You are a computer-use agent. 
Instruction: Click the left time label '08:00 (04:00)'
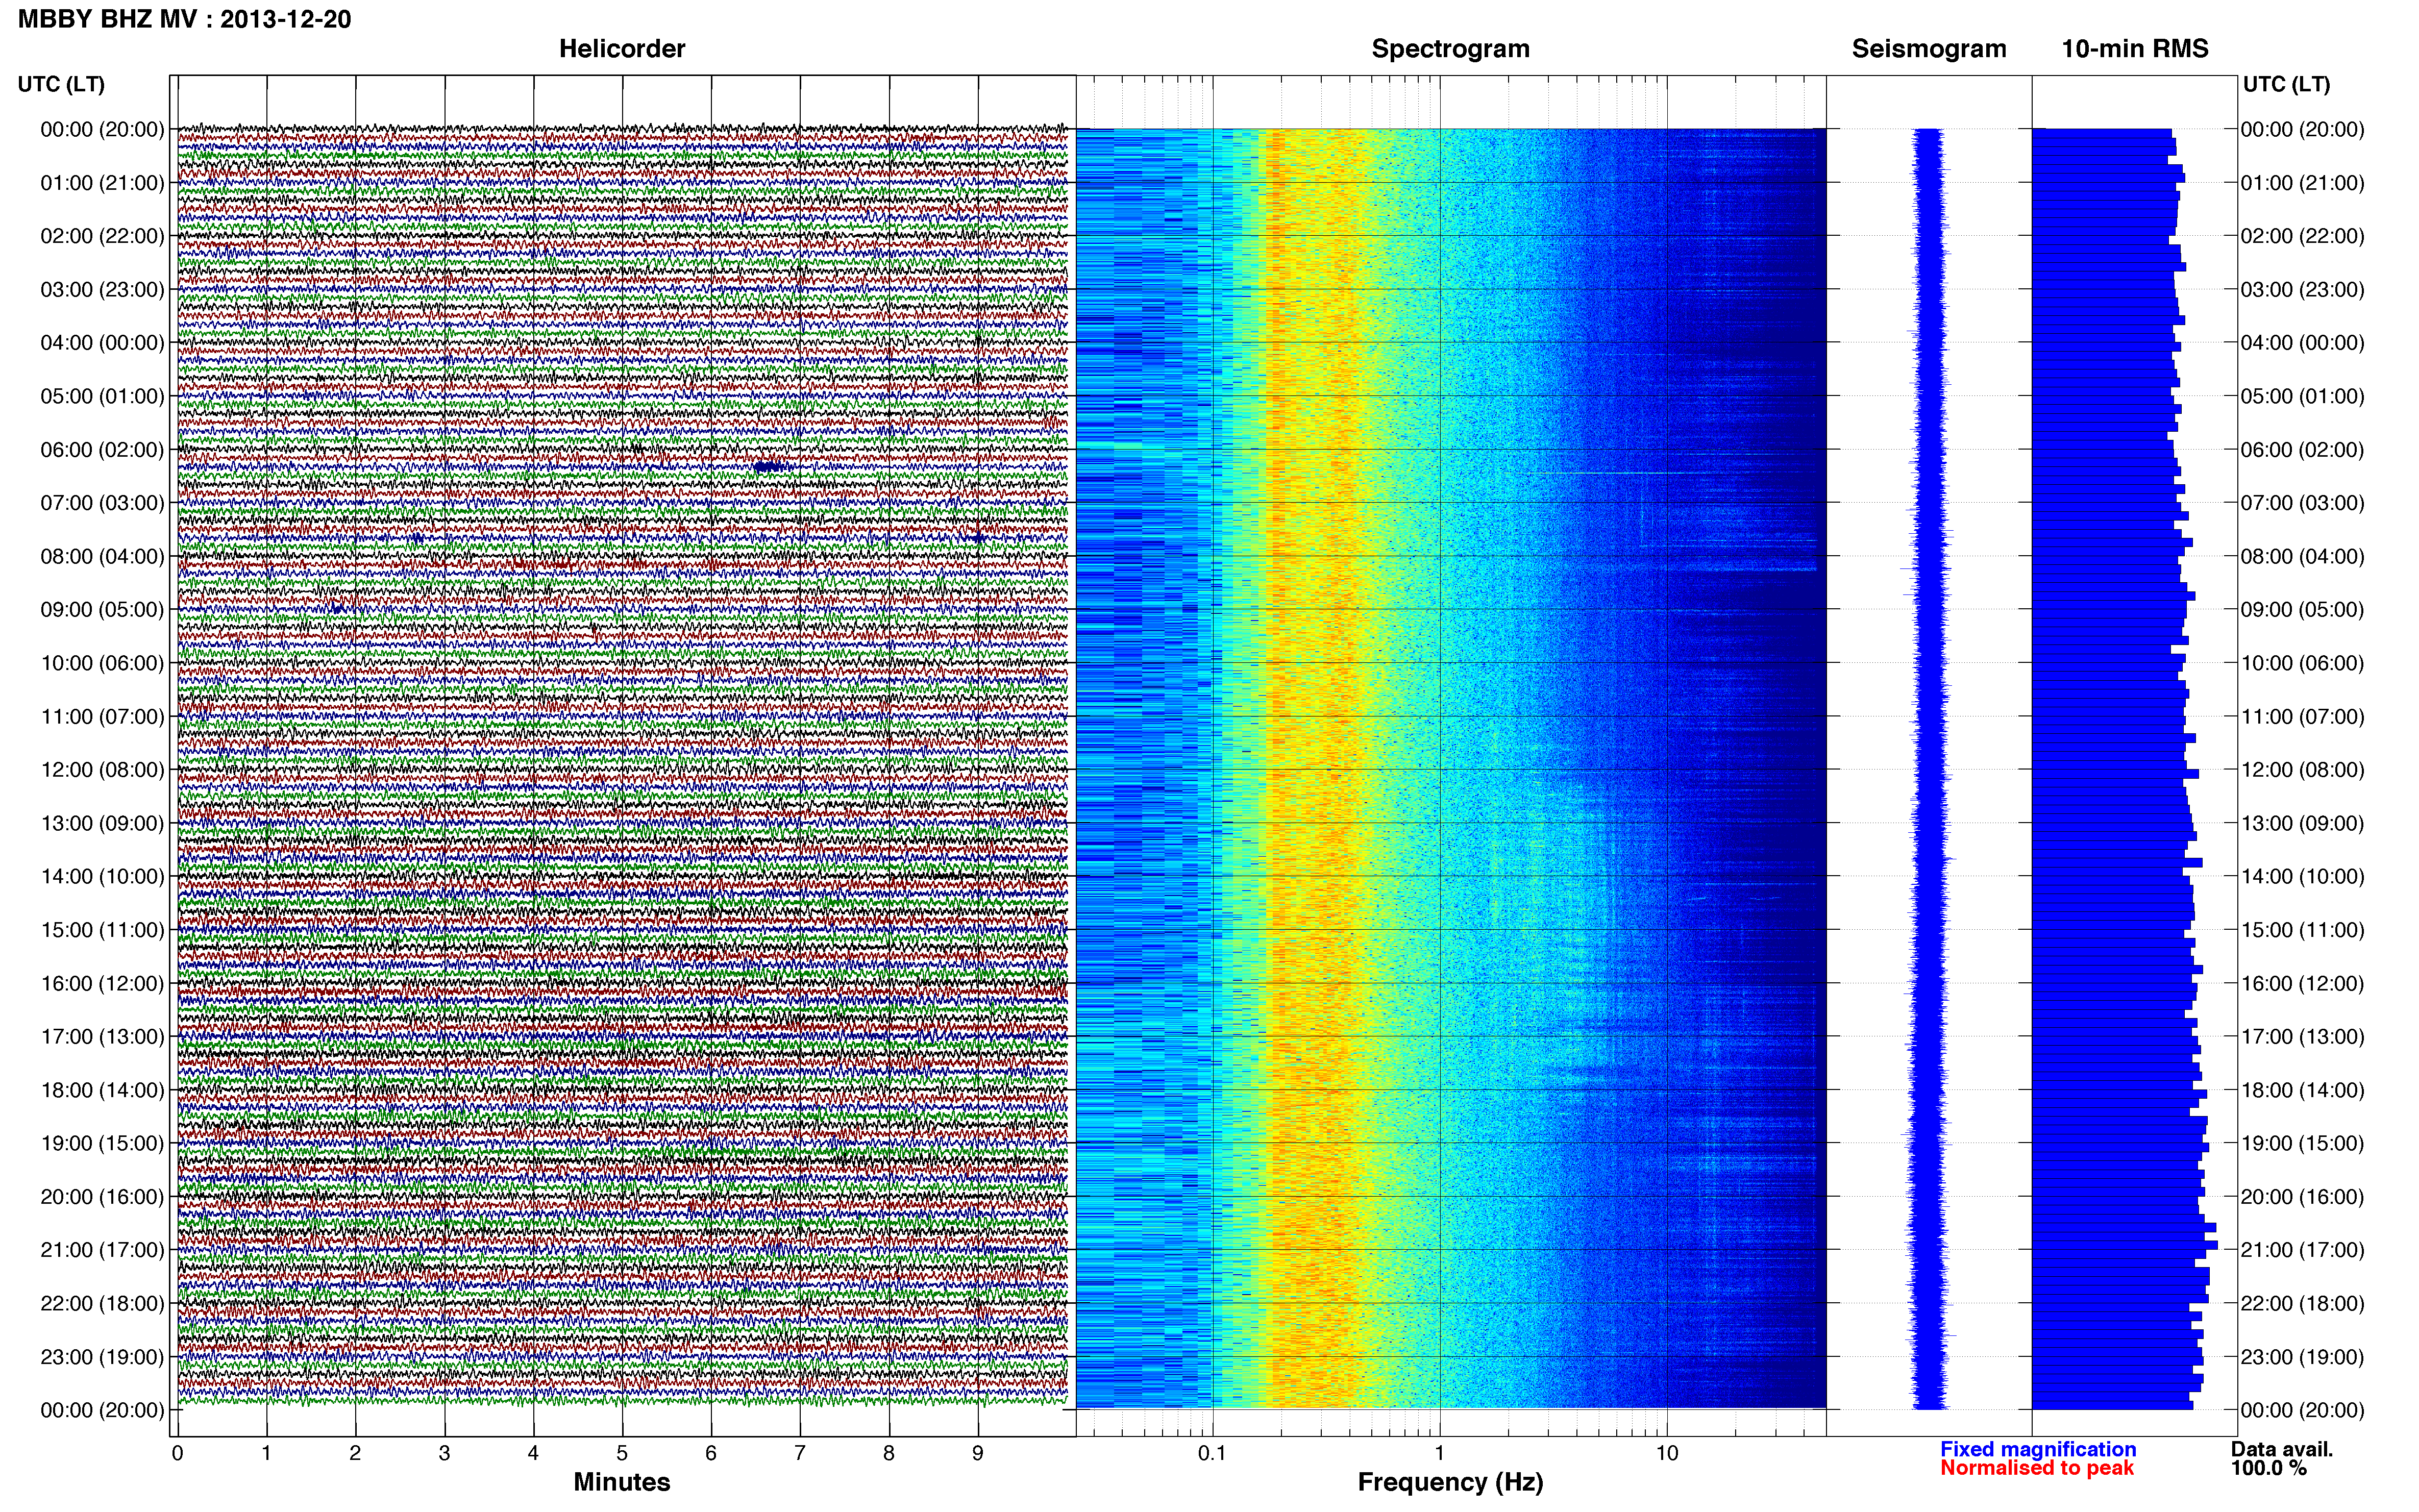102,556
